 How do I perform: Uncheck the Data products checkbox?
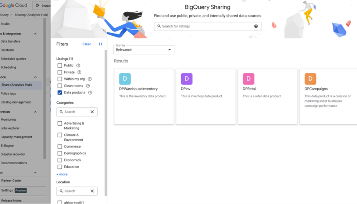click(x=60, y=93)
